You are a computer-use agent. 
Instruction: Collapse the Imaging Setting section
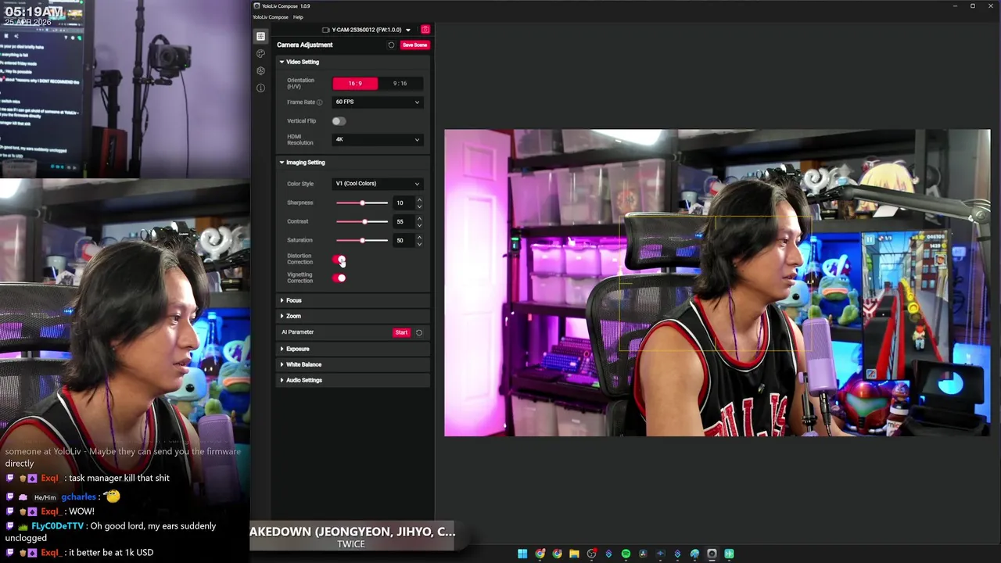click(352, 163)
